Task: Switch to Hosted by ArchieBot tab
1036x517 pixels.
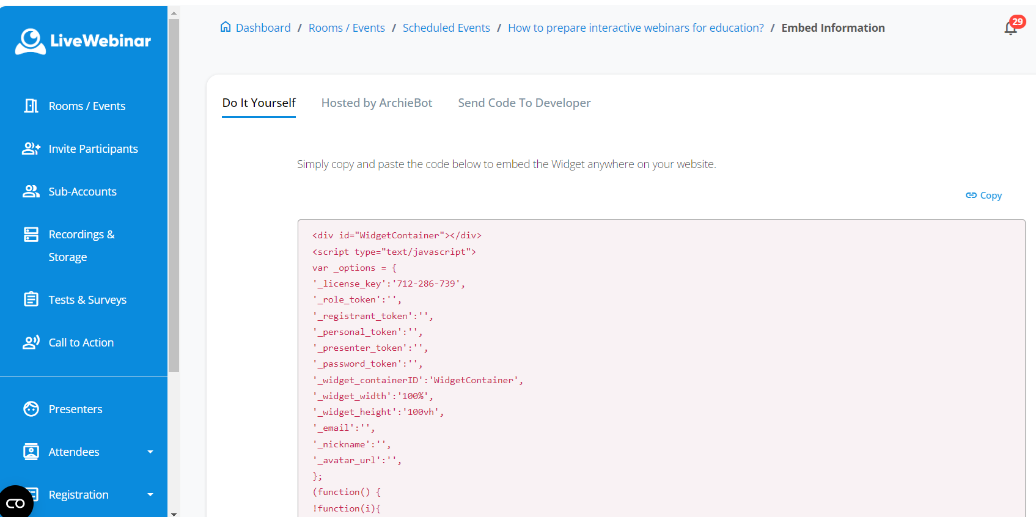Action: click(377, 103)
